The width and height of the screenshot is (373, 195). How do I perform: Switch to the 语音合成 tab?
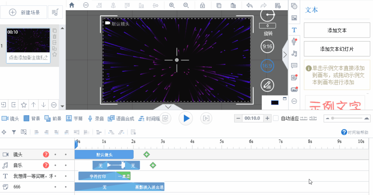coord(121,118)
